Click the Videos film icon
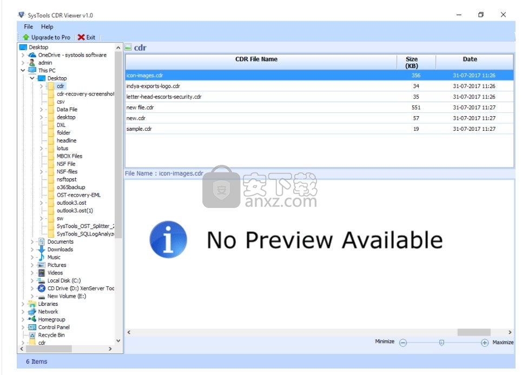 [42, 273]
